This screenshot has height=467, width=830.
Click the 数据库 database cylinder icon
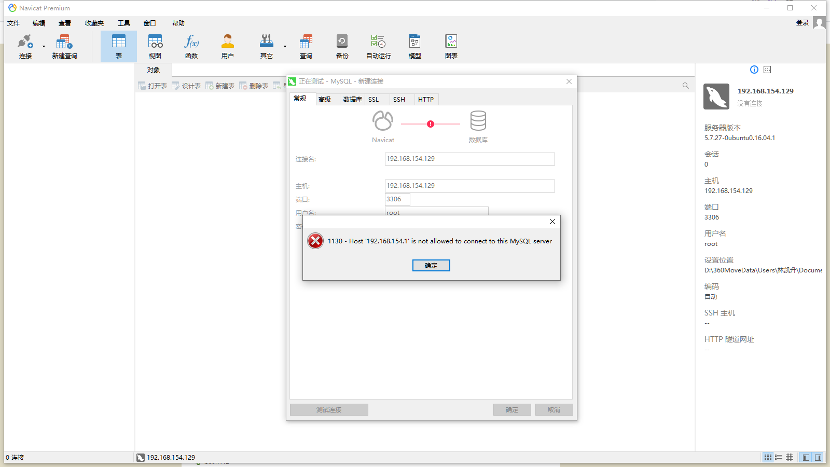tap(478, 121)
